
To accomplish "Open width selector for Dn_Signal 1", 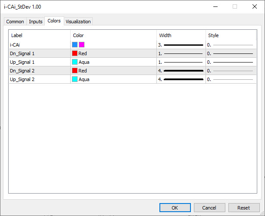I will (181, 53).
